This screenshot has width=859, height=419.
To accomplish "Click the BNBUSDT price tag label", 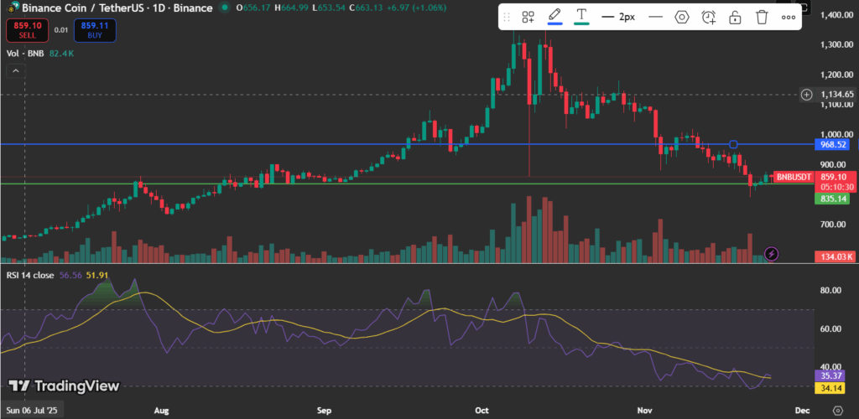I will pos(792,177).
